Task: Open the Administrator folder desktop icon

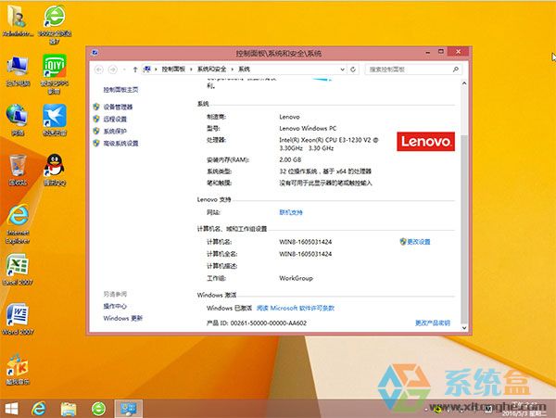Action: (x=17, y=20)
